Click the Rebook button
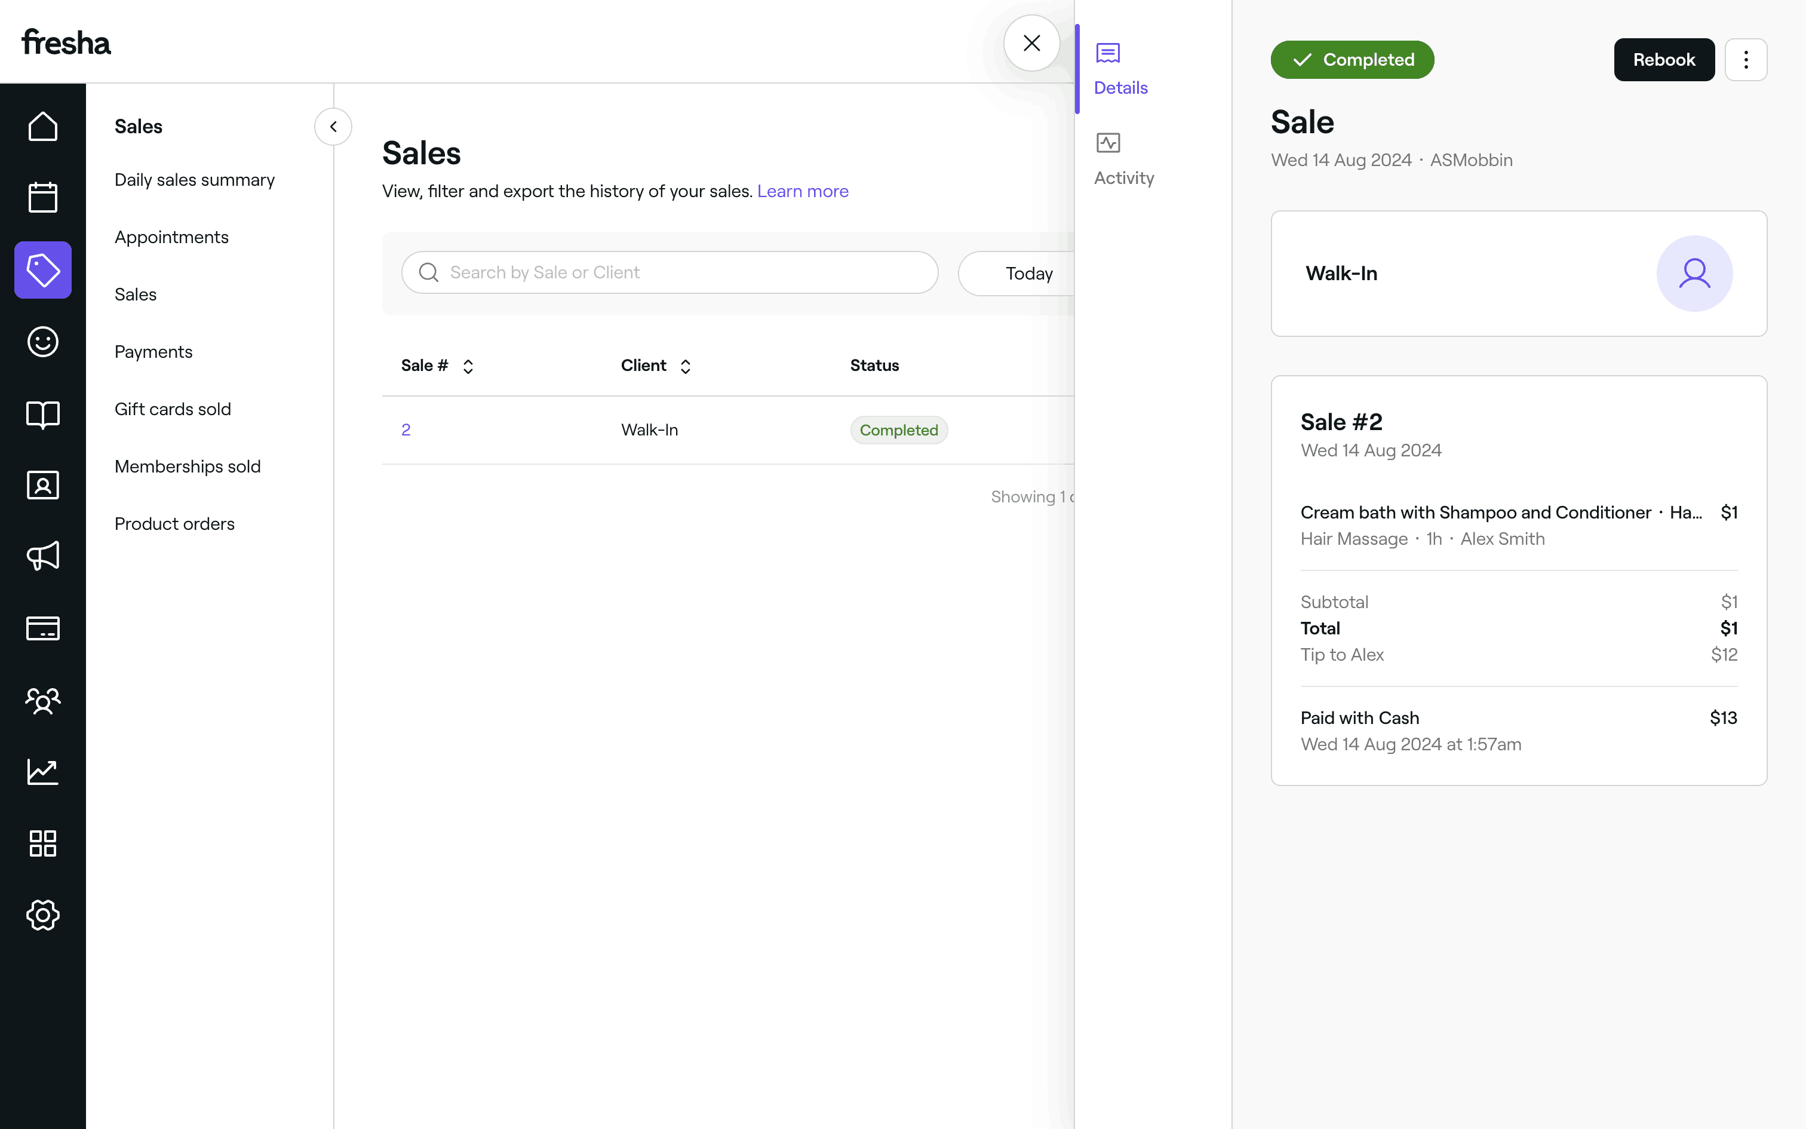Image resolution: width=1806 pixels, height=1129 pixels. pos(1663,60)
